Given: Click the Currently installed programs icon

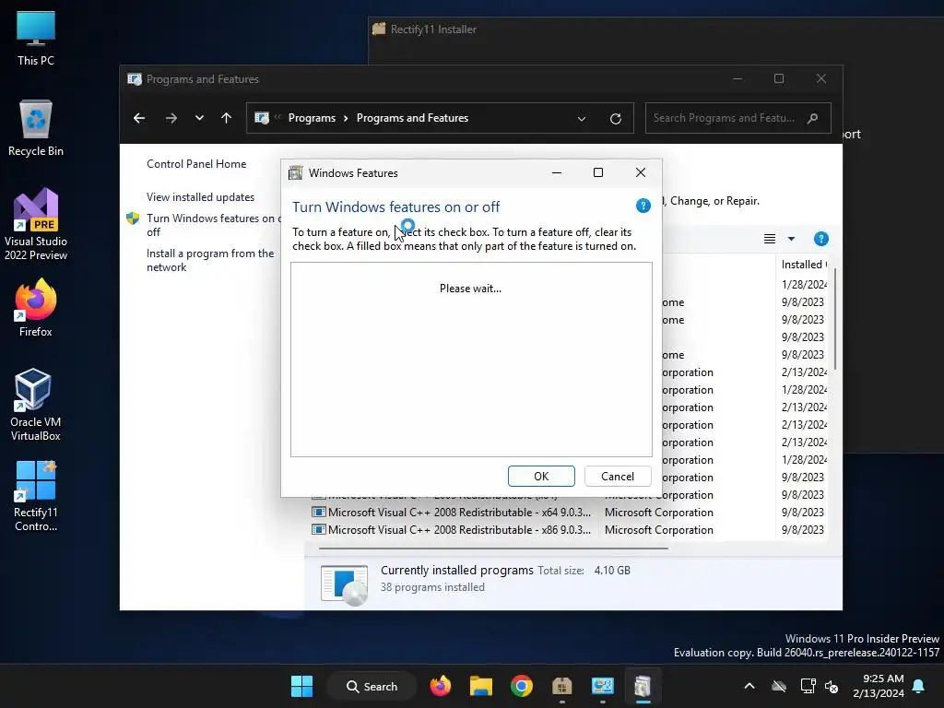Looking at the screenshot, I should pos(345,584).
